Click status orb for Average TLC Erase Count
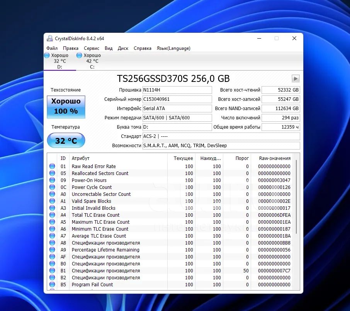The width and height of the screenshot is (350, 311). (x=52, y=236)
